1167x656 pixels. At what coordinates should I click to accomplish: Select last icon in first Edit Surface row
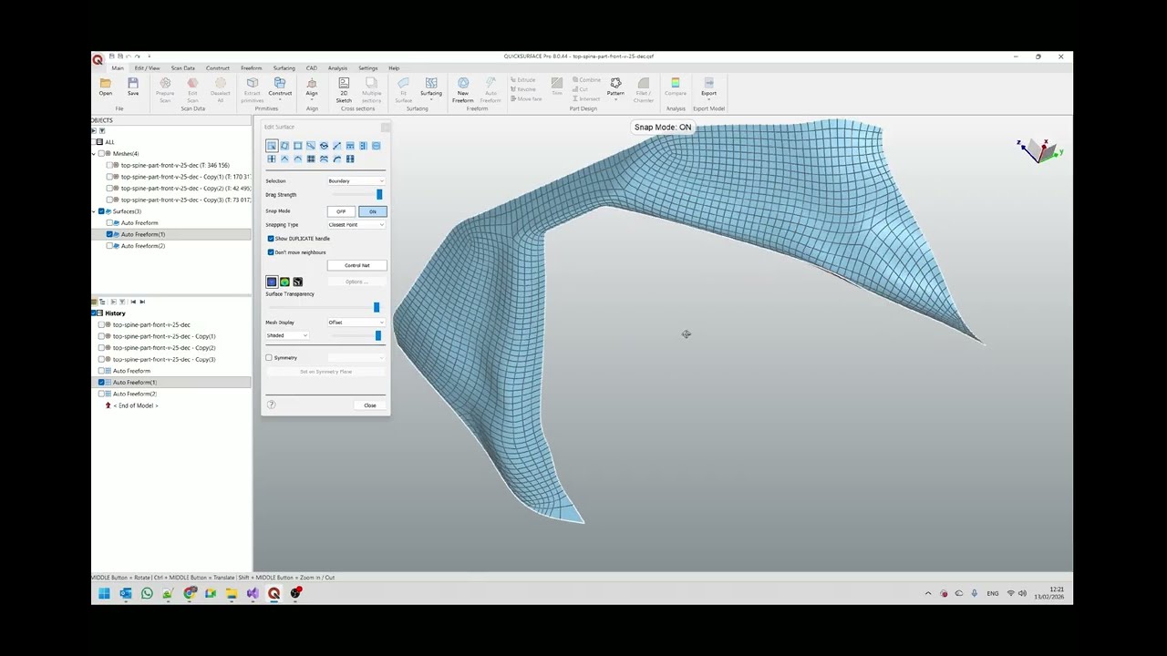(x=376, y=146)
